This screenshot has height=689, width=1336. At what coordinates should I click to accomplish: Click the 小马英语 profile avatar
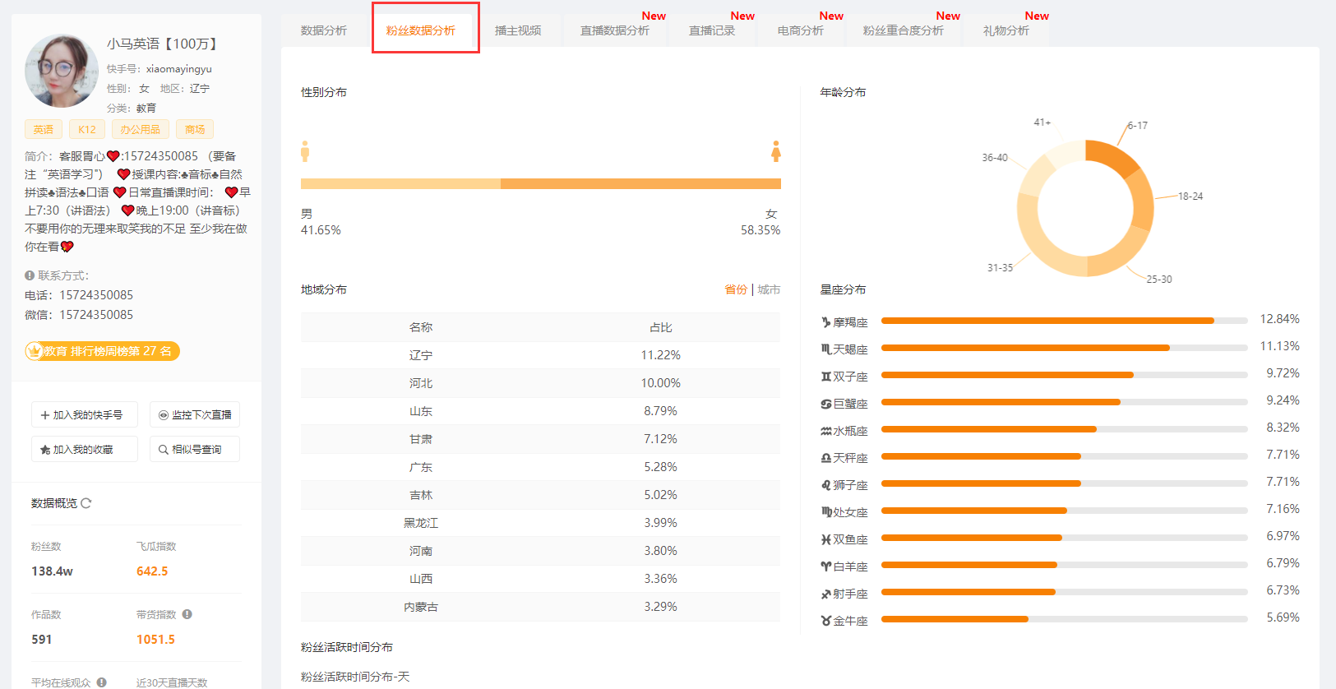(62, 71)
